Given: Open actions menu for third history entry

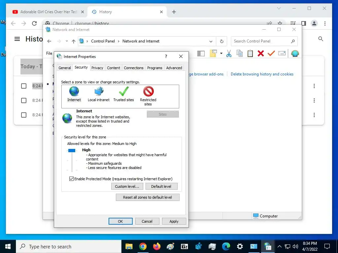Looking at the screenshot, I should tap(314, 115).
